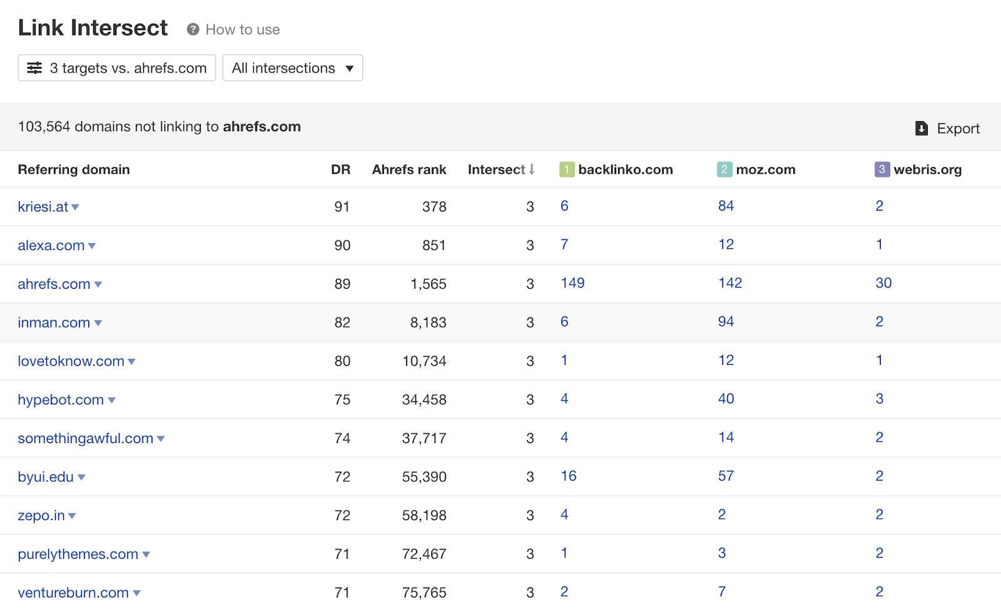Open the ventureburn.com referring domain link
Viewport: 1001px width, 610px height.
[73, 592]
